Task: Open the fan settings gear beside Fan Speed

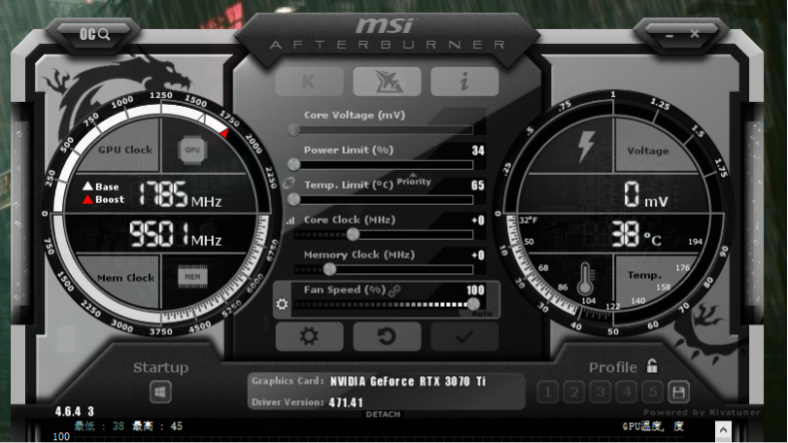Action: [282, 304]
